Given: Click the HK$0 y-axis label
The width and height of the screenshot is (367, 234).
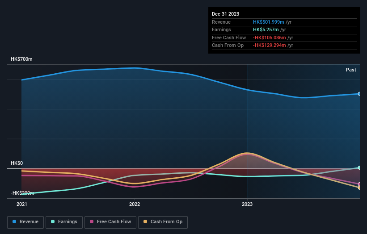Looking at the screenshot, I should 17,163.
